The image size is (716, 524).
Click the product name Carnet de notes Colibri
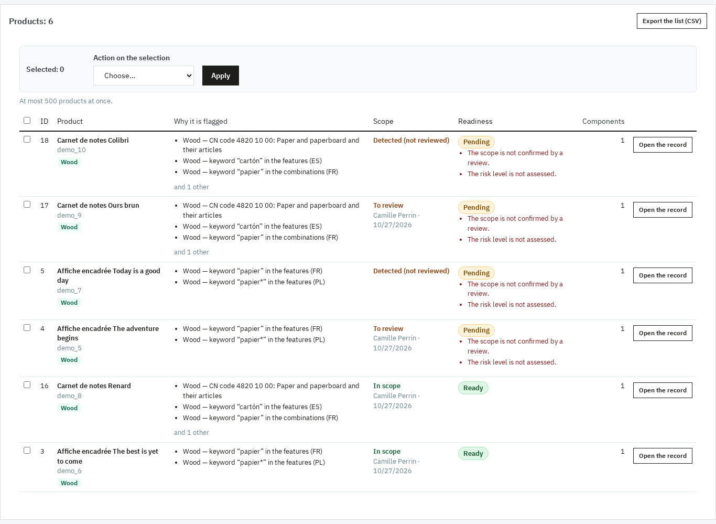point(93,141)
